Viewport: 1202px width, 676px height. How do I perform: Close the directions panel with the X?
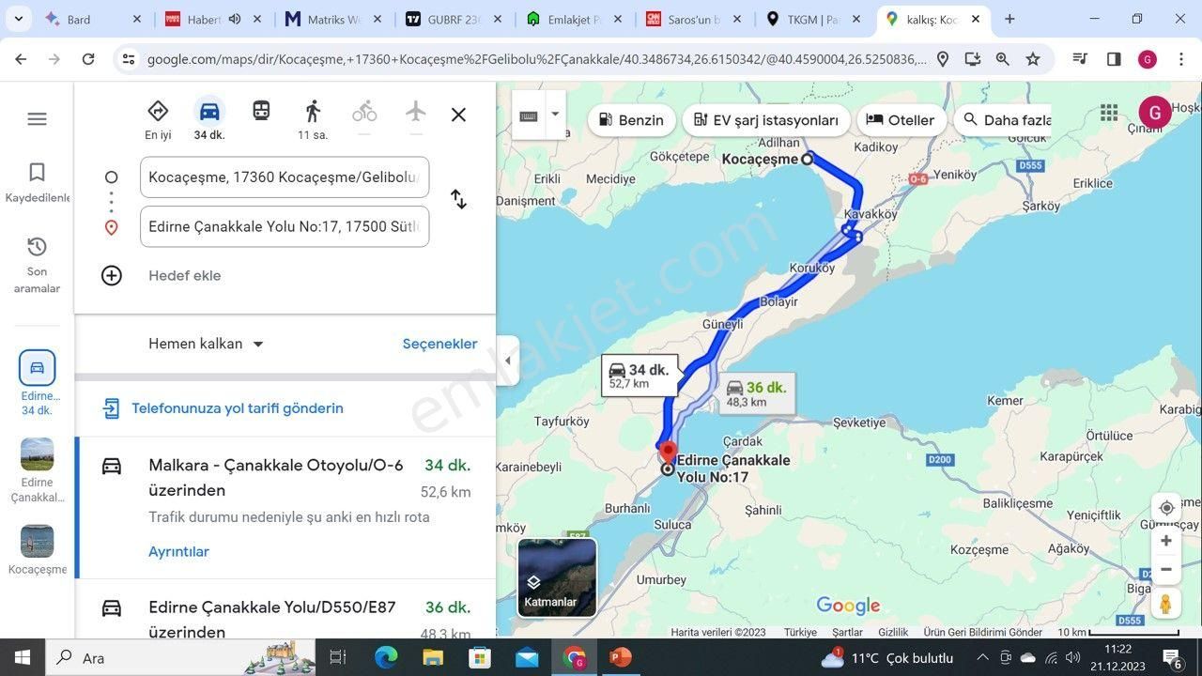(x=458, y=115)
